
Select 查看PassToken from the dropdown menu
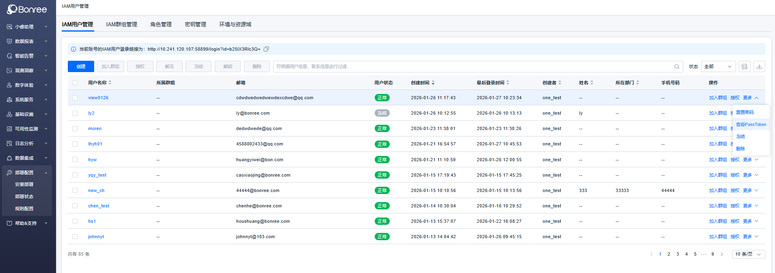click(751, 124)
